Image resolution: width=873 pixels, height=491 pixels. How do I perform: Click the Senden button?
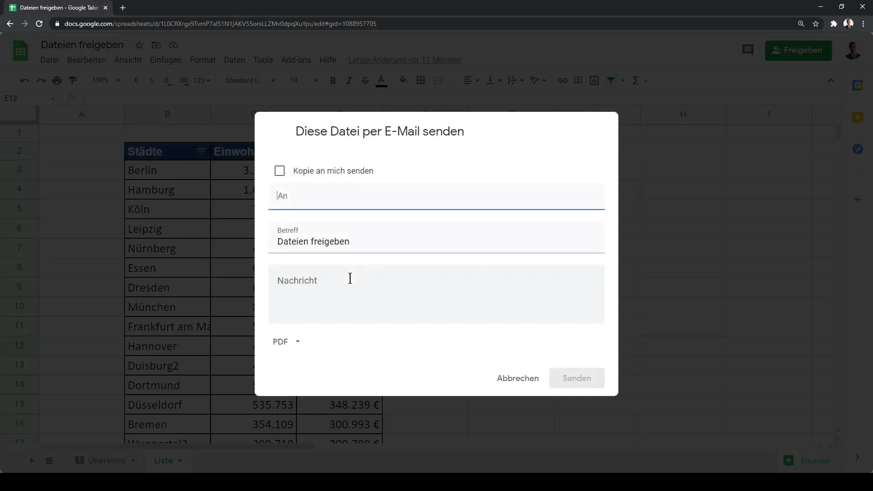[577, 378]
